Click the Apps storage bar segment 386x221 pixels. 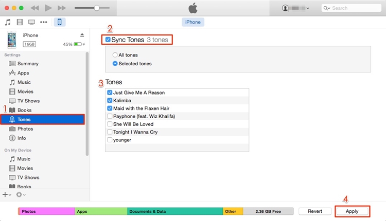pos(101,211)
